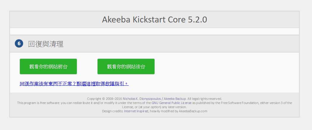Follow the GNU General Public License link
Screen dimensions: 312x130
171,103
